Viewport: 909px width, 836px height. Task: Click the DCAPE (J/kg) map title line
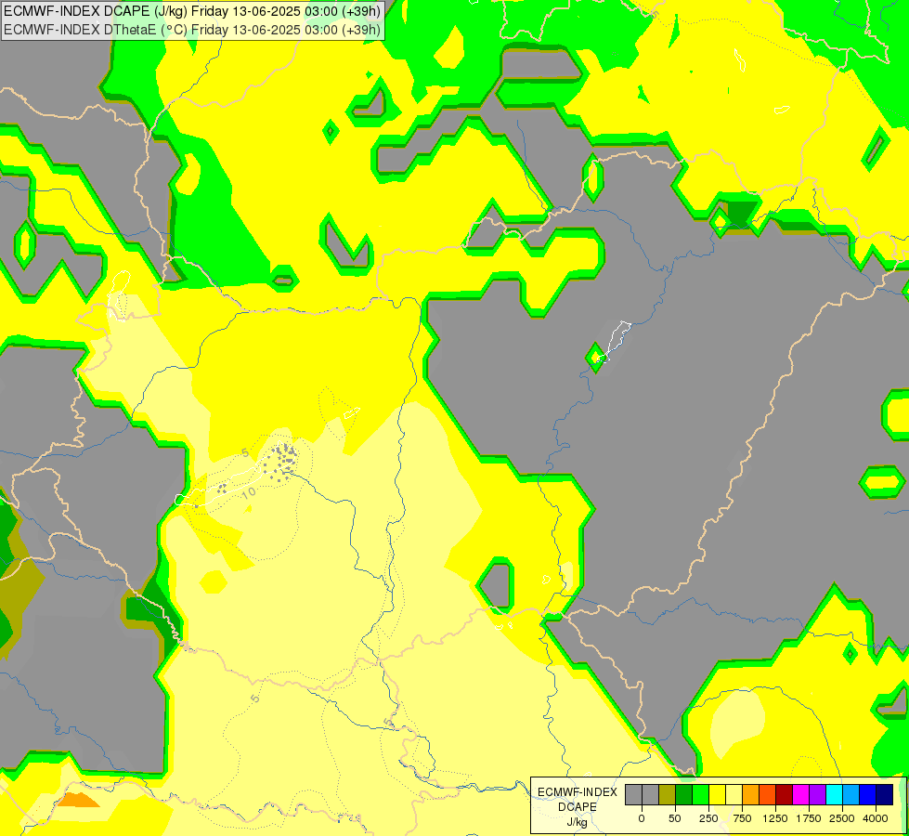(192, 11)
